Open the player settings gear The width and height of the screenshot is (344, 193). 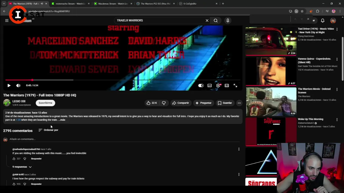218,86
